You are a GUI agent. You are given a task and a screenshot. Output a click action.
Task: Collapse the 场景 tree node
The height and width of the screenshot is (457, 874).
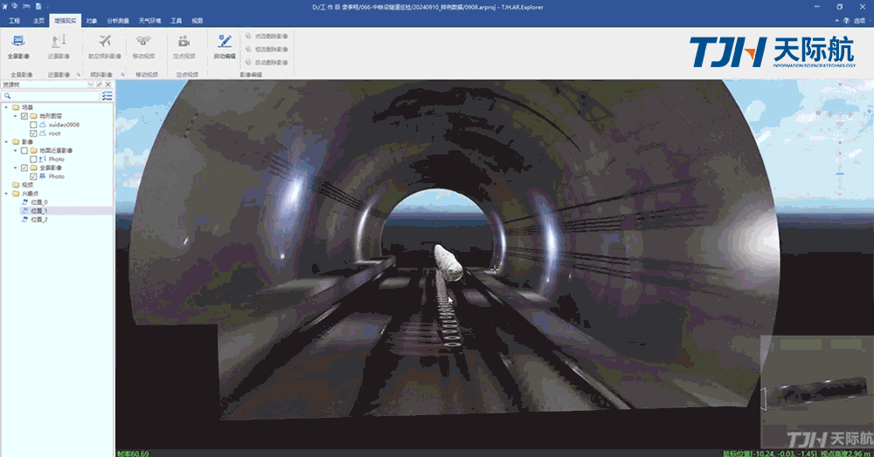tap(6, 107)
